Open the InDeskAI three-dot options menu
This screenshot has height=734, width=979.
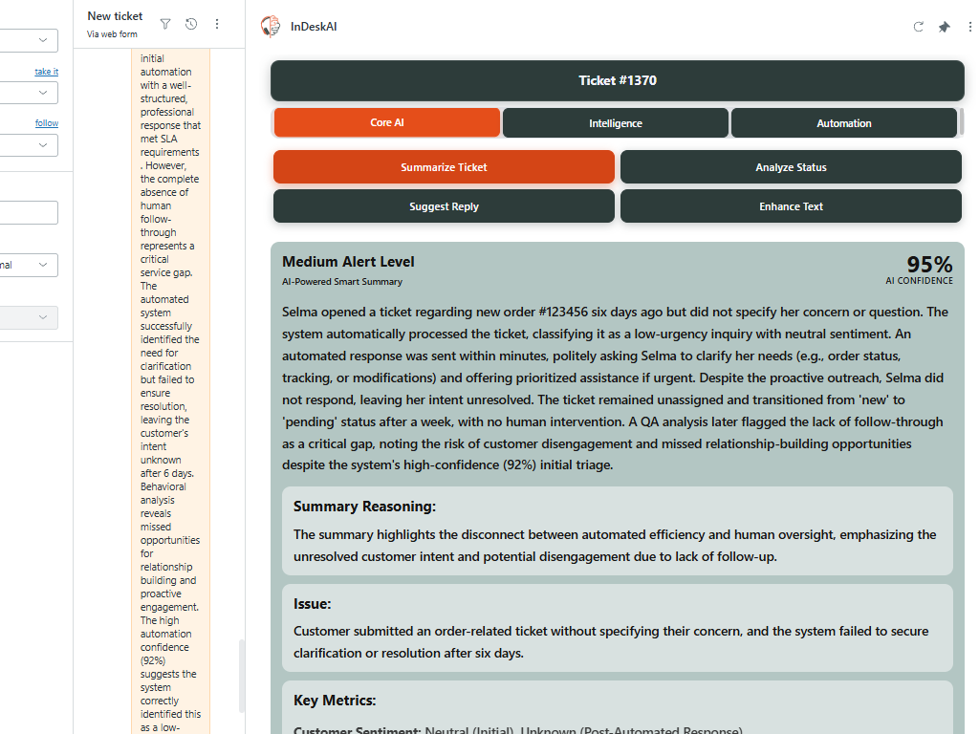[x=969, y=28]
